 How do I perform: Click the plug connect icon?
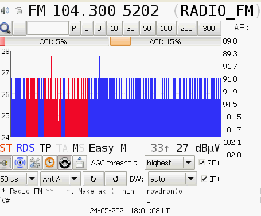[x=6, y=163]
